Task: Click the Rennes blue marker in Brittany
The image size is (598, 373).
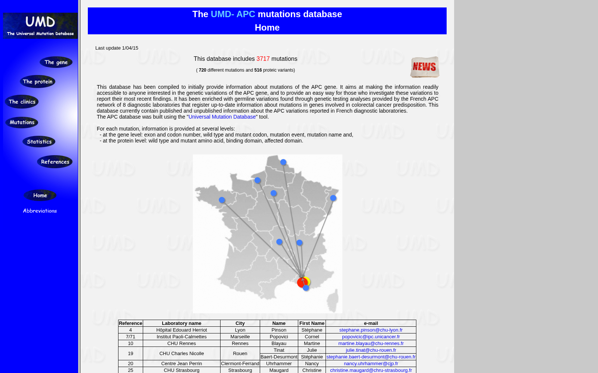Action: (x=222, y=200)
